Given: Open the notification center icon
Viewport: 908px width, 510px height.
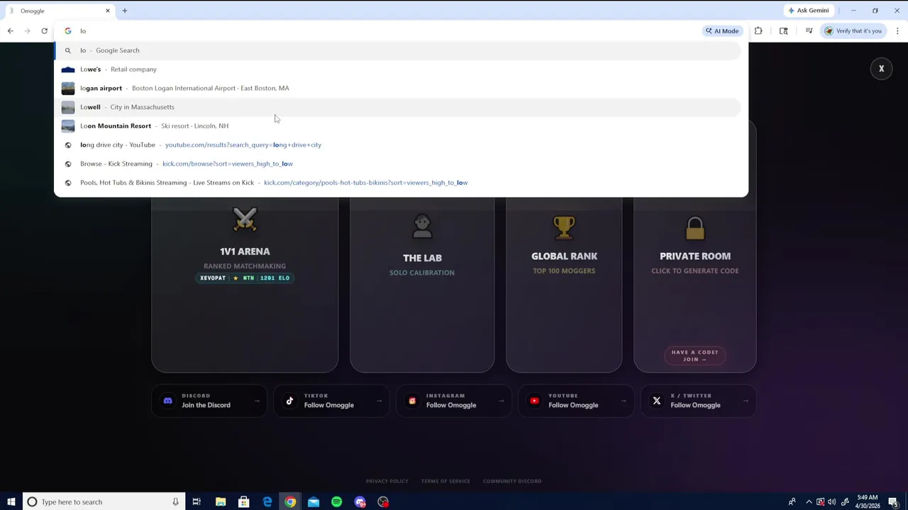Looking at the screenshot, I should tap(893, 501).
